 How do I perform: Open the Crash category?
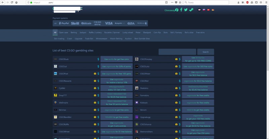click(70, 39)
